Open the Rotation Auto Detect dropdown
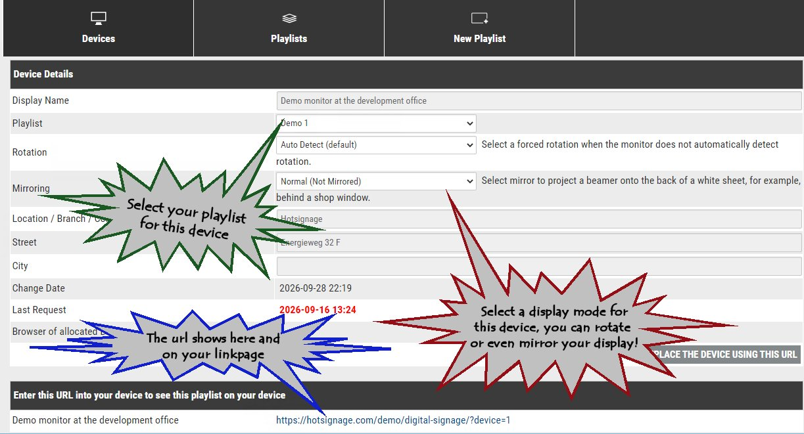Screen dimensions: 804x434 pyautogui.click(x=376, y=144)
